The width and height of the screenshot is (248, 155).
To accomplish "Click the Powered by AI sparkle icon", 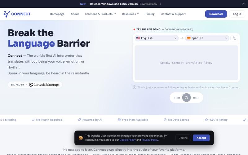I will click(80, 120).
